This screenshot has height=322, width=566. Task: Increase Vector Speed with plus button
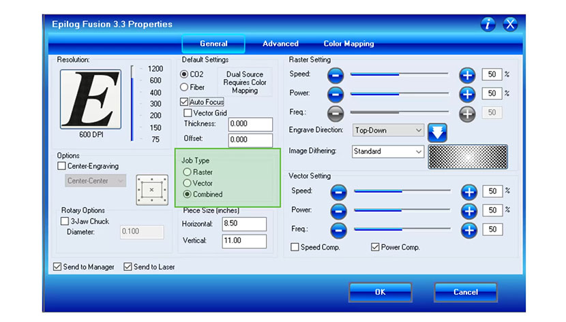pos(468,192)
